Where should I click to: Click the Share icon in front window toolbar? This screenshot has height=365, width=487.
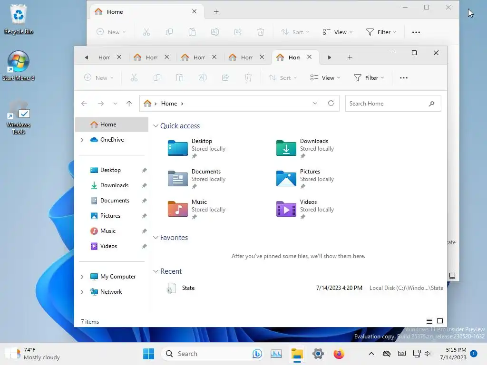pyautogui.click(x=225, y=77)
